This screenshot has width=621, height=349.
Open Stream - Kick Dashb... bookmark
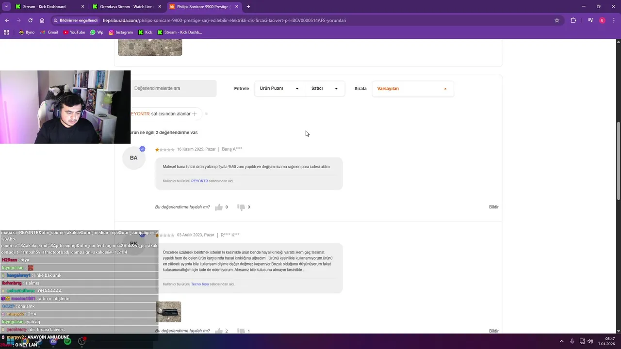pos(180,32)
